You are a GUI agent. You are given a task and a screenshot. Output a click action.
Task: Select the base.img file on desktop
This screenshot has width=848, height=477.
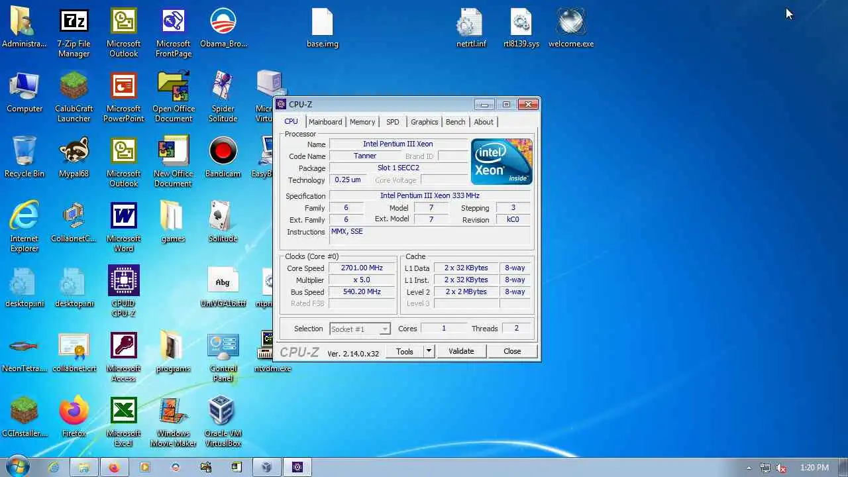point(323,28)
